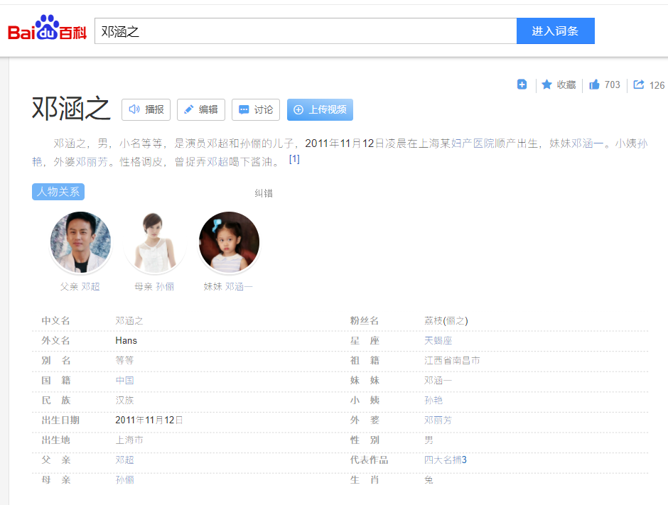Open 四大名捕3 representative work link
This screenshot has width=668, height=505.
(446, 460)
